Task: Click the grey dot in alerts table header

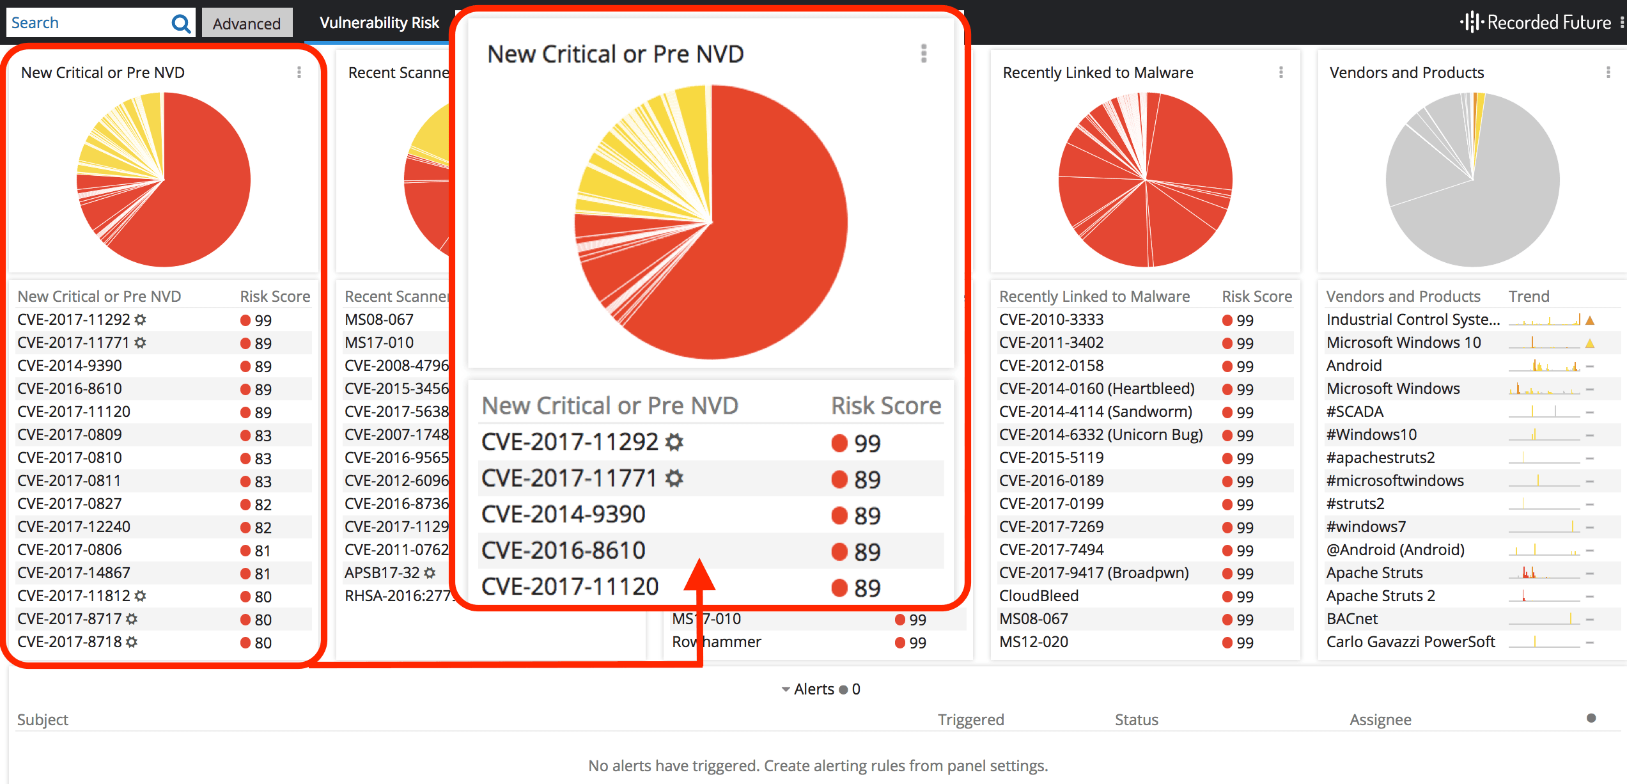Action: [1591, 718]
